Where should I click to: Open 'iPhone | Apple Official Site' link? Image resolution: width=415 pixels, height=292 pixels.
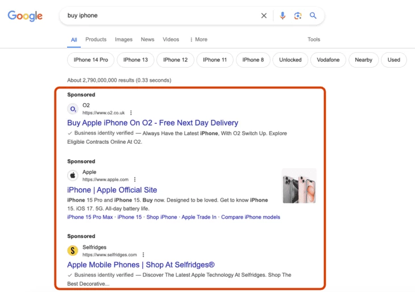point(112,190)
